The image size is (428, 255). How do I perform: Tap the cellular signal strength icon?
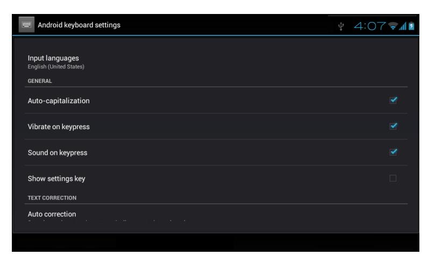point(403,26)
